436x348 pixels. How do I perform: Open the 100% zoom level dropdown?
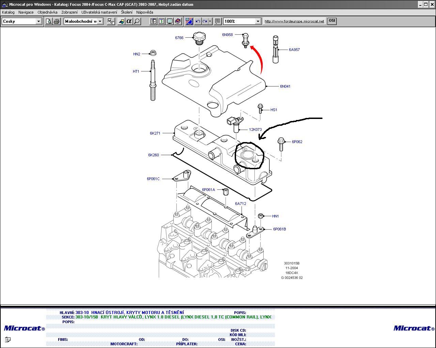tap(258, 21)
